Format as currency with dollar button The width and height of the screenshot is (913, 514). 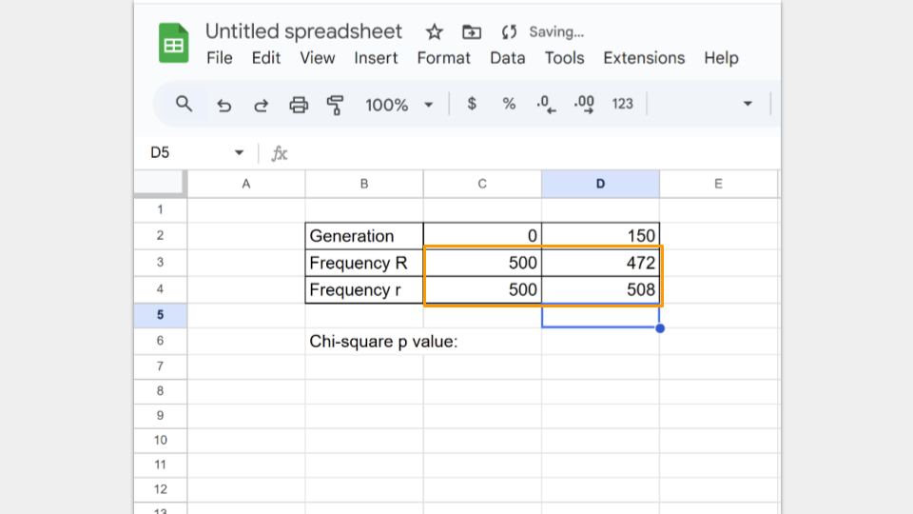[x=472, y=104]
